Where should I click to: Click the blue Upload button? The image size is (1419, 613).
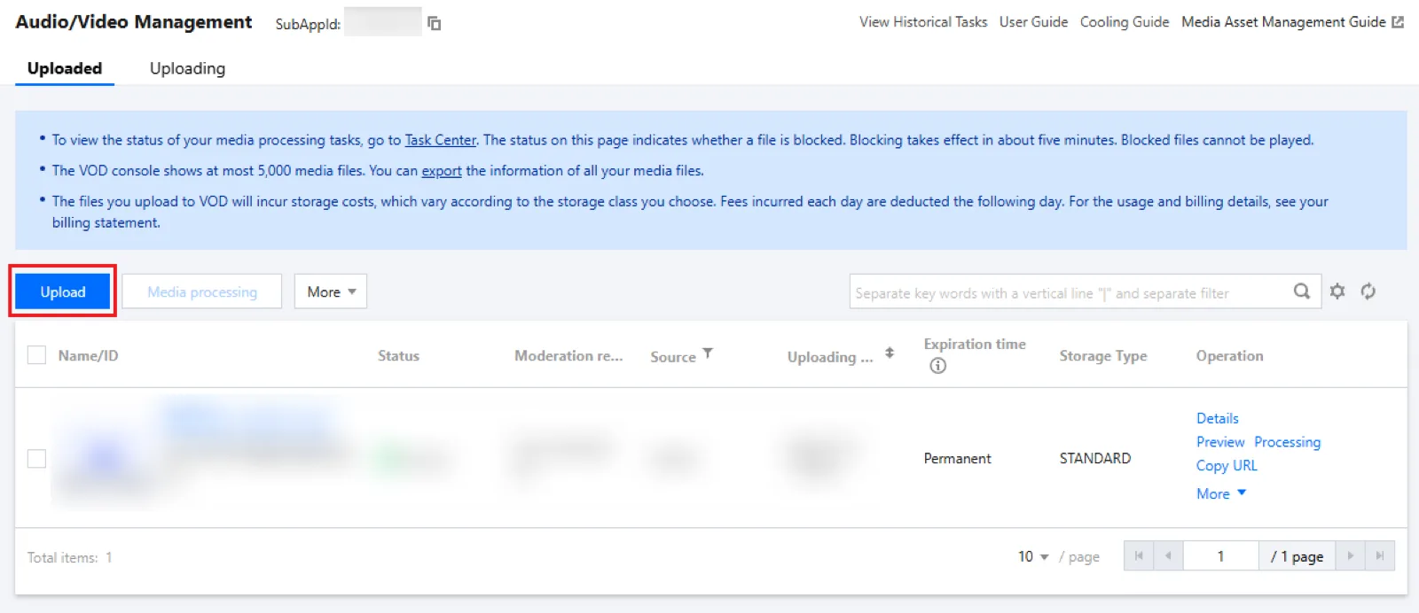pos(63,291)
